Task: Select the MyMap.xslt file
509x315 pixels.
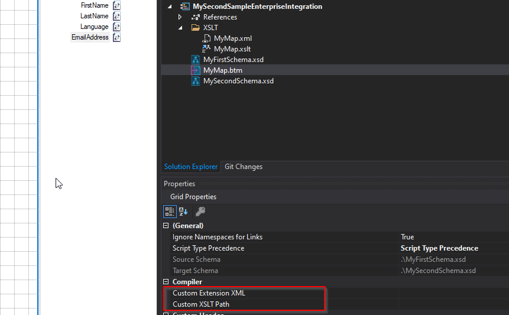Action: coord(232,49)
